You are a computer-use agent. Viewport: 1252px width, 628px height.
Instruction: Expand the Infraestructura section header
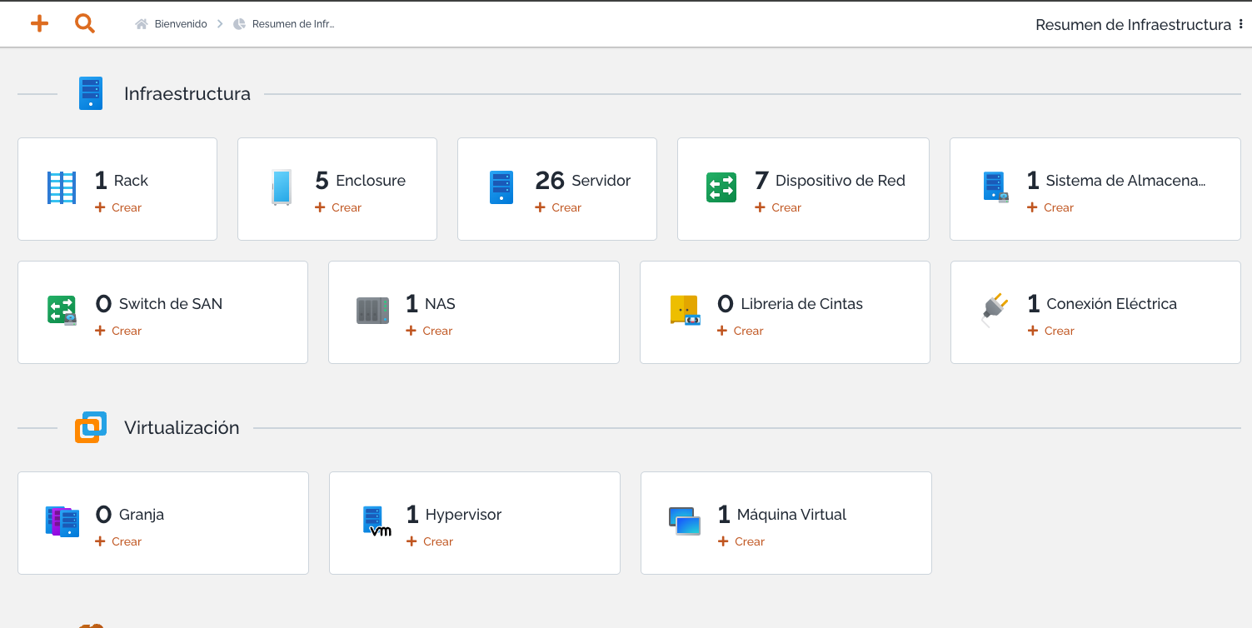(187, 93)
